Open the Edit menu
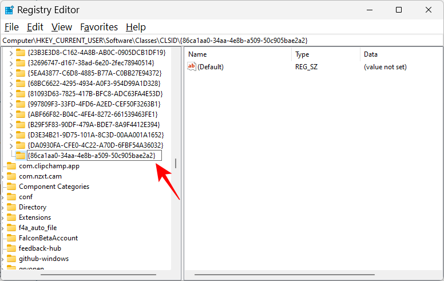Viewport: 444px width, 281px height. 35,27
